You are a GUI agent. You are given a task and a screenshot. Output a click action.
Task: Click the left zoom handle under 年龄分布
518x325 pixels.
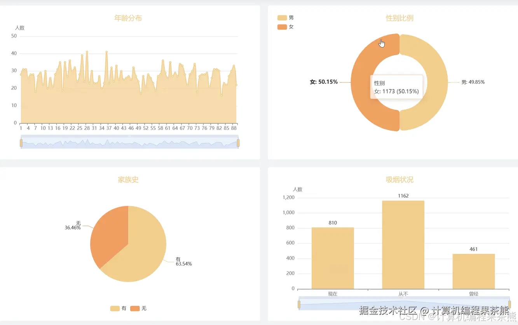click(x=21, y=143)
